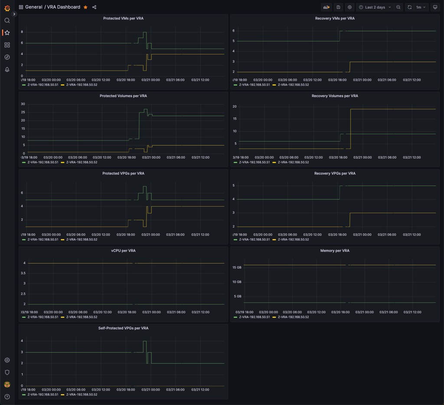Viewport: 444px width, 405px height.
Task: Click yellow swatch in Protected Volumes legend
Action: click(62, 162)
